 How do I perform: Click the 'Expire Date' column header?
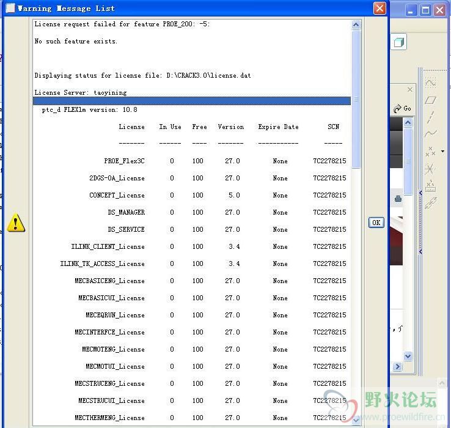point(278,127)
